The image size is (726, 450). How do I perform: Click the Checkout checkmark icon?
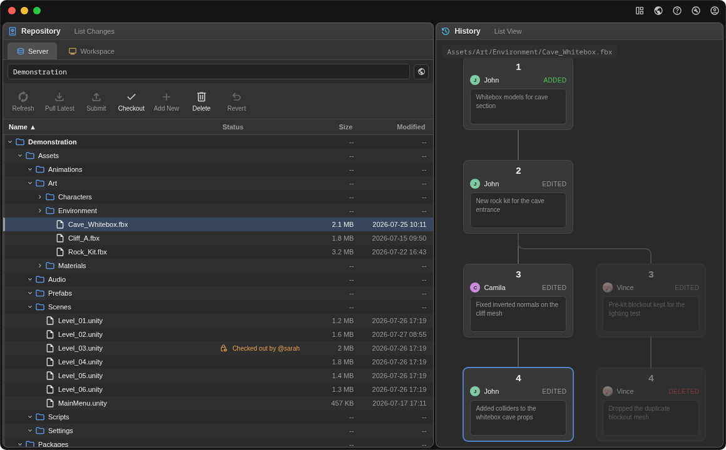131,97
